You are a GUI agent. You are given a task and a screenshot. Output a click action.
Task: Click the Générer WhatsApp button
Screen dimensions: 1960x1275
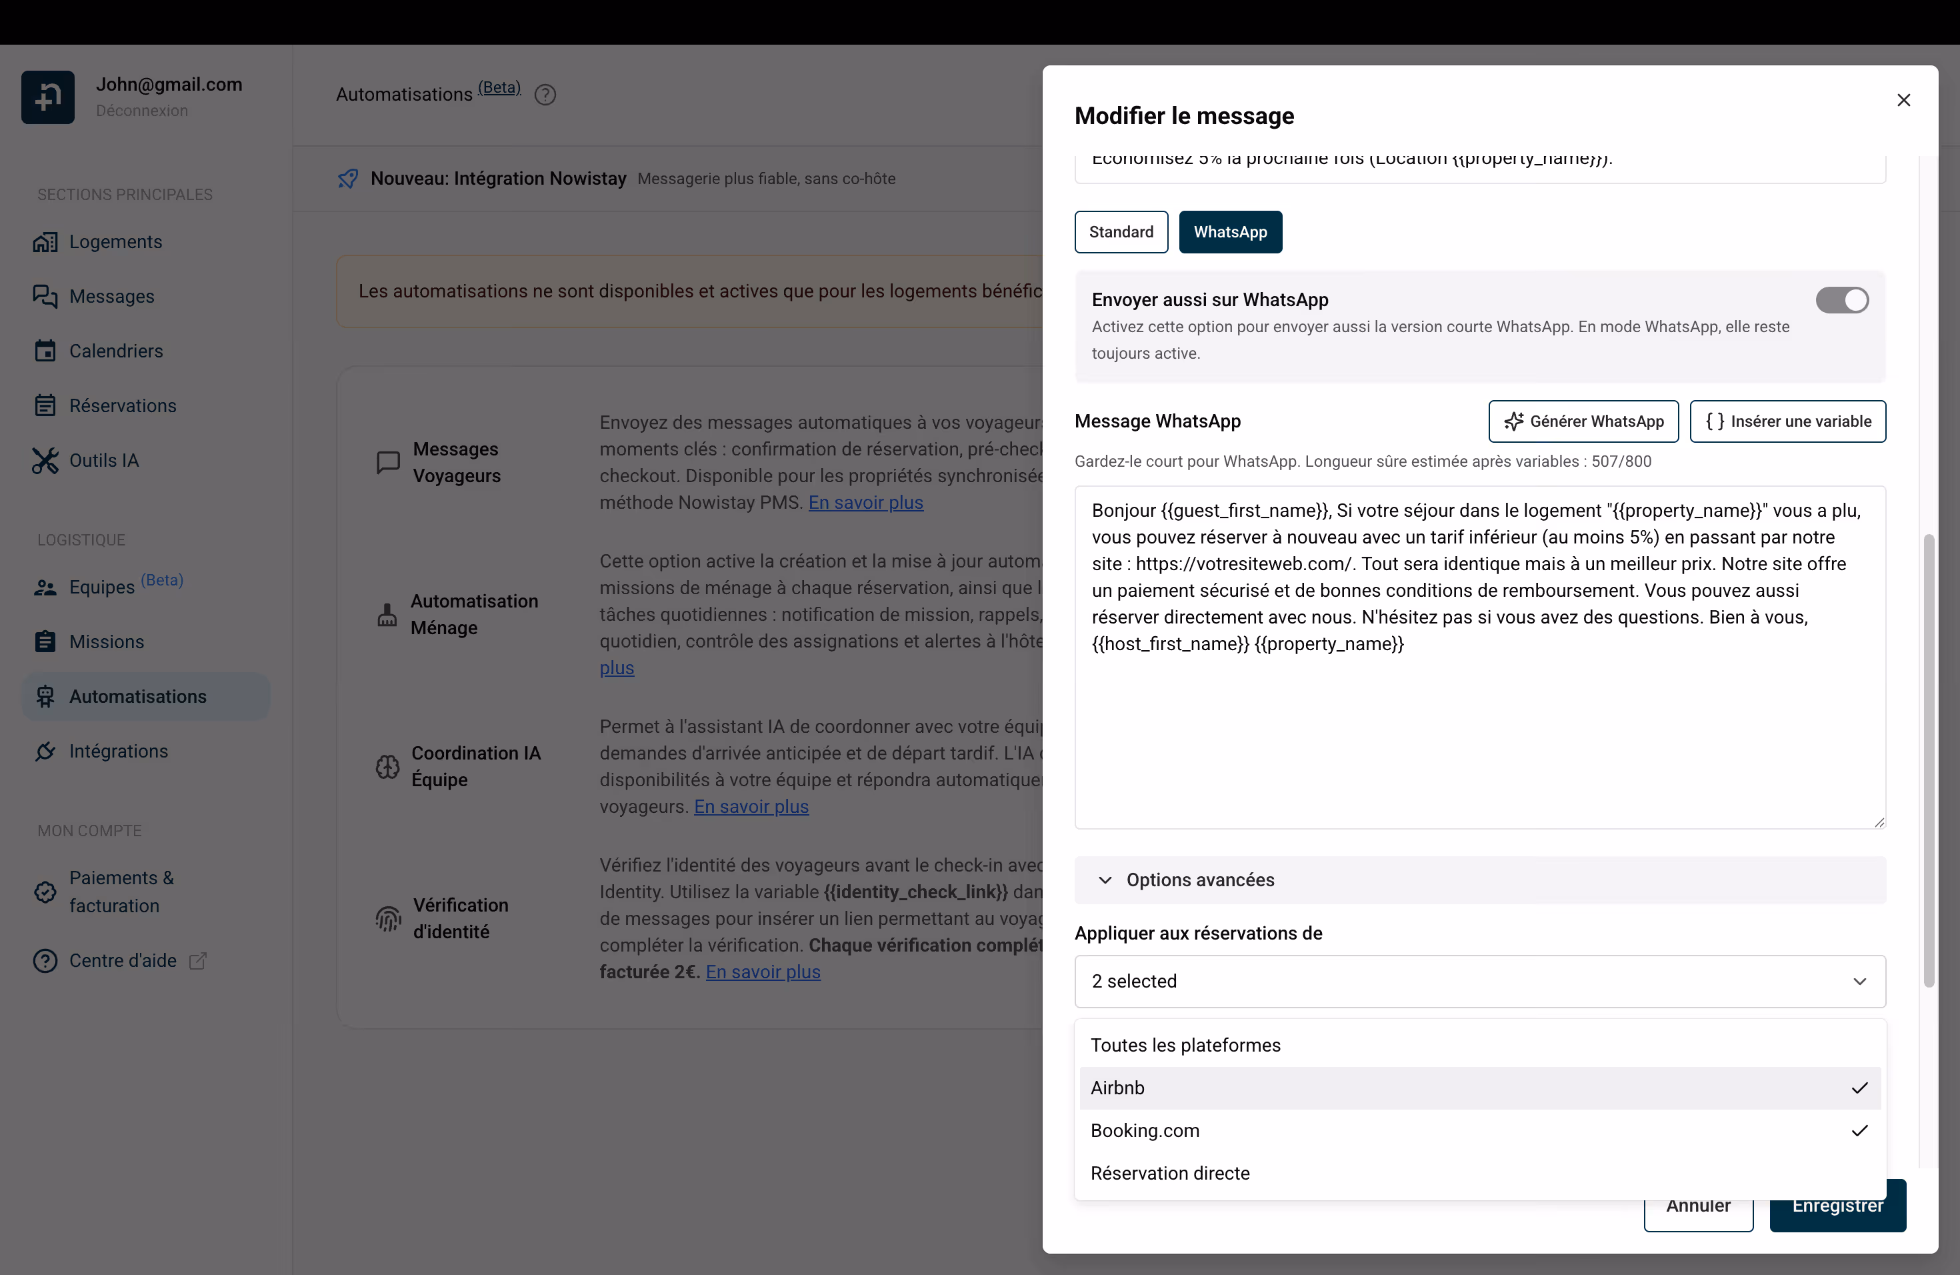1583,421
